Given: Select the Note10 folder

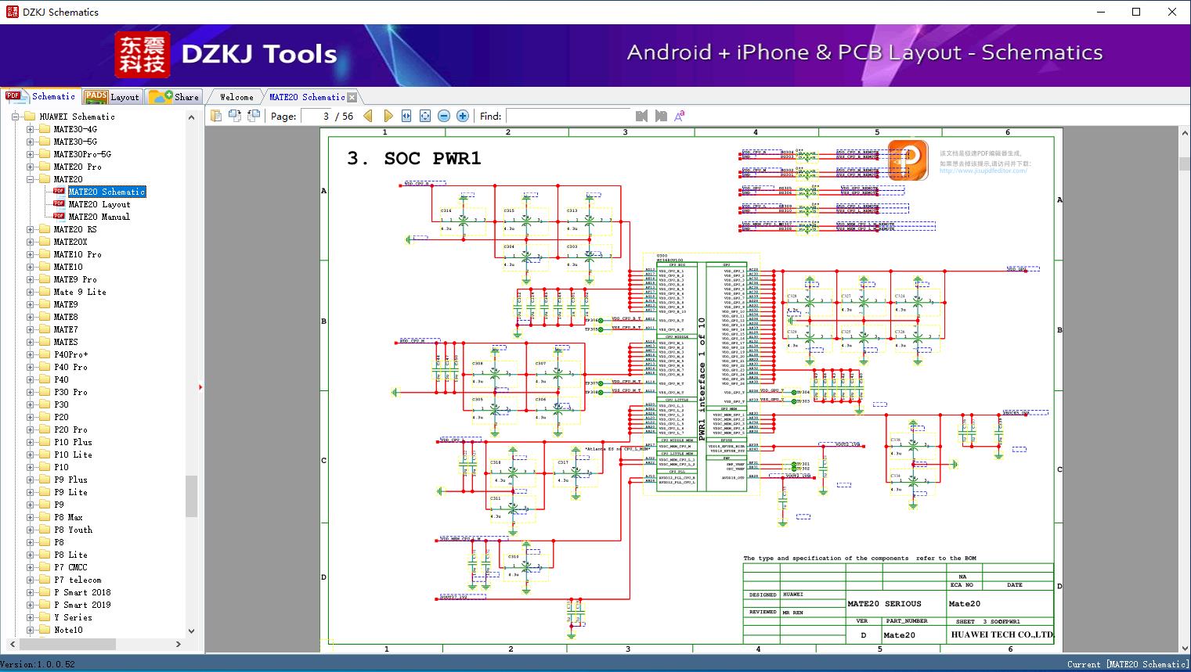Looking at the screenshot, I should coord(68,630).
